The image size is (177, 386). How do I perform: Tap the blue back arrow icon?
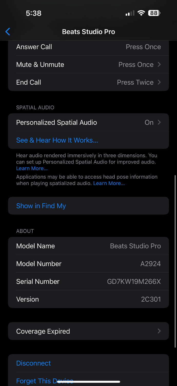(8, 32)
